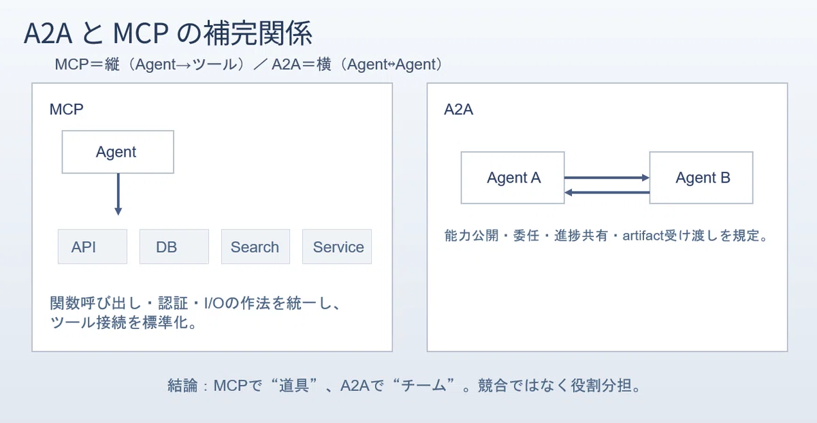Select the 'Agent B' box
The image size is (817, 423).
click(x=701, y=178)
